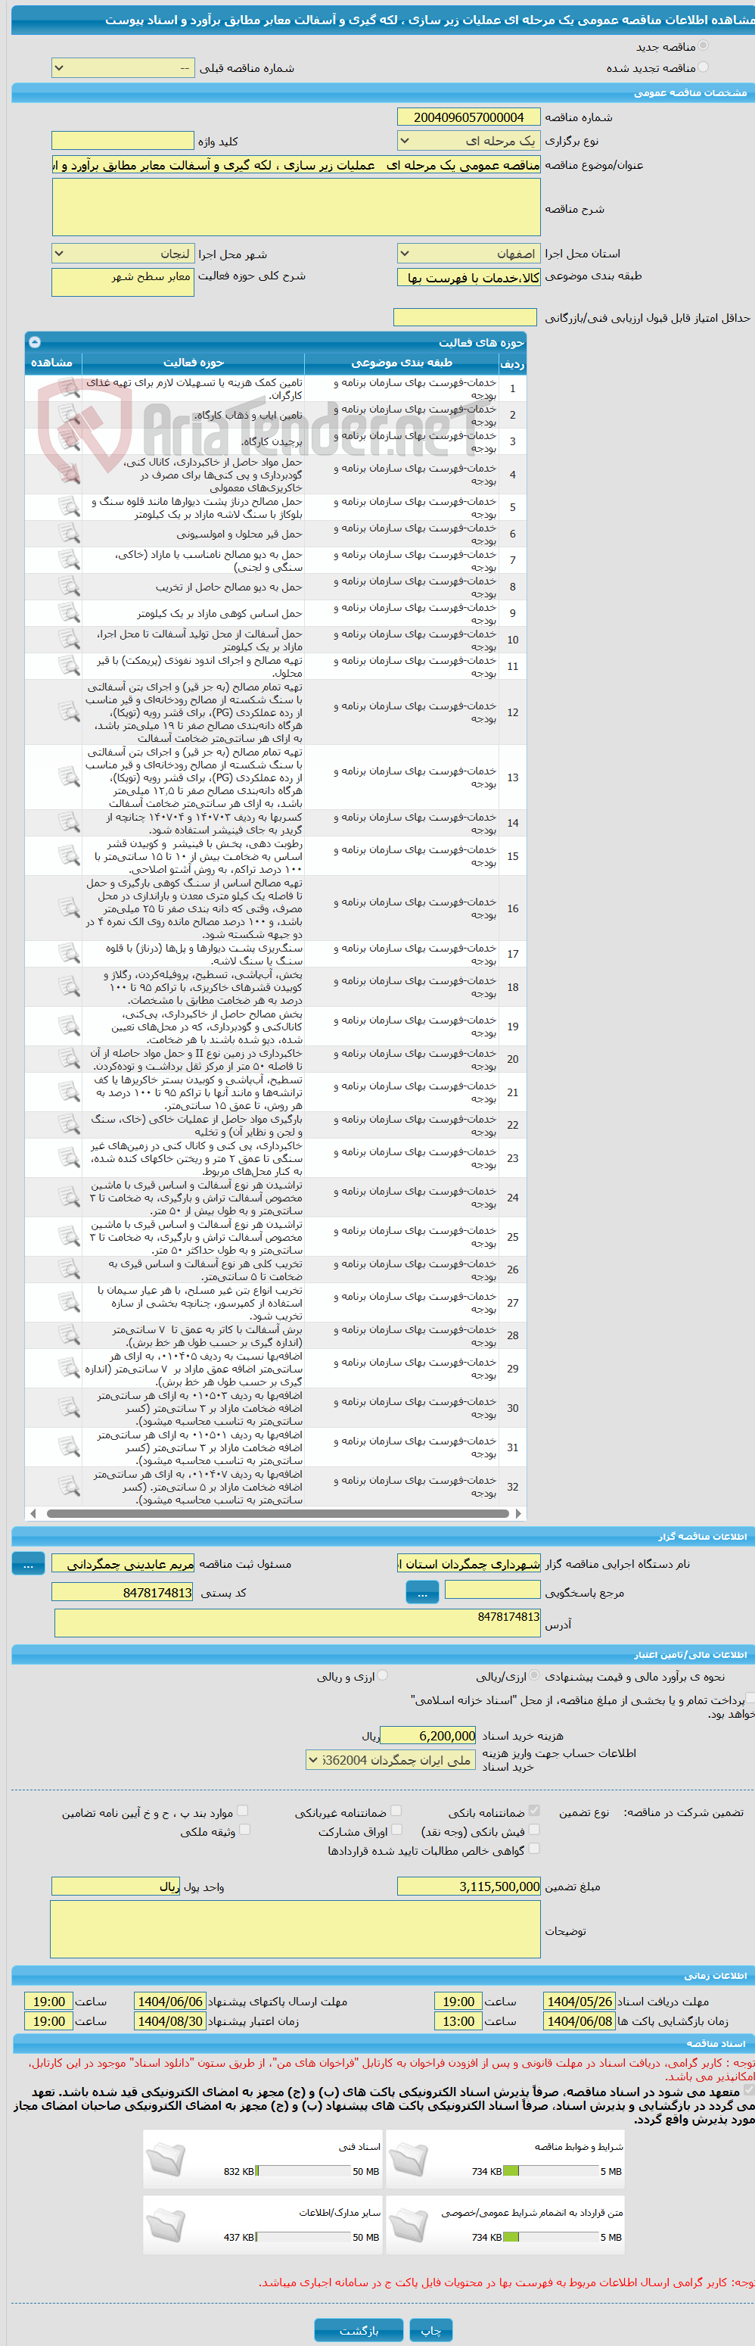Open the view icon for activity row 32

[68, 1486]
